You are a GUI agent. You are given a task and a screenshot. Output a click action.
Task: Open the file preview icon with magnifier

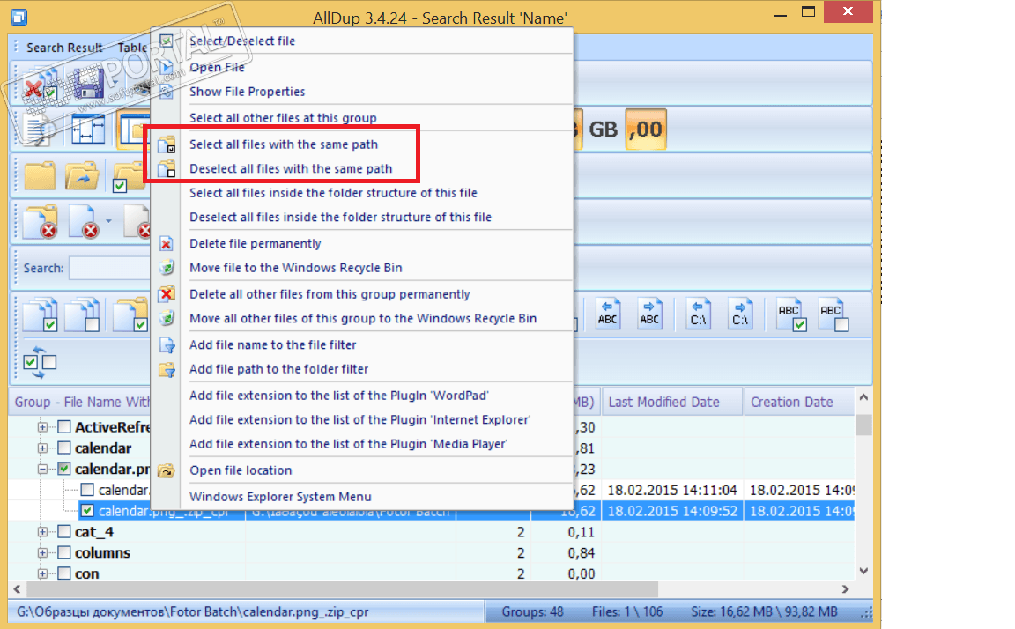39,129
